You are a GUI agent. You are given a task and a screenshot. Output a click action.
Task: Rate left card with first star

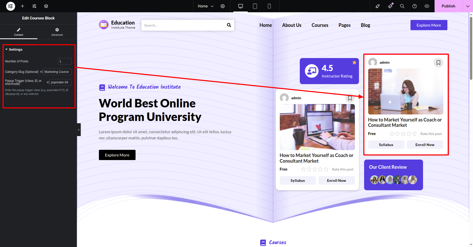pos(303,169)
